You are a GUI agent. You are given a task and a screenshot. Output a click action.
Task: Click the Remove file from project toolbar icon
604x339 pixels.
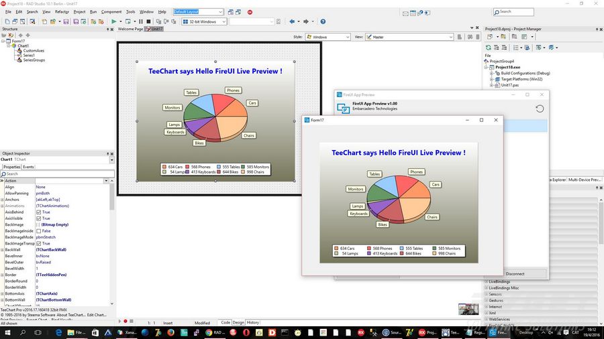(101, 21)
